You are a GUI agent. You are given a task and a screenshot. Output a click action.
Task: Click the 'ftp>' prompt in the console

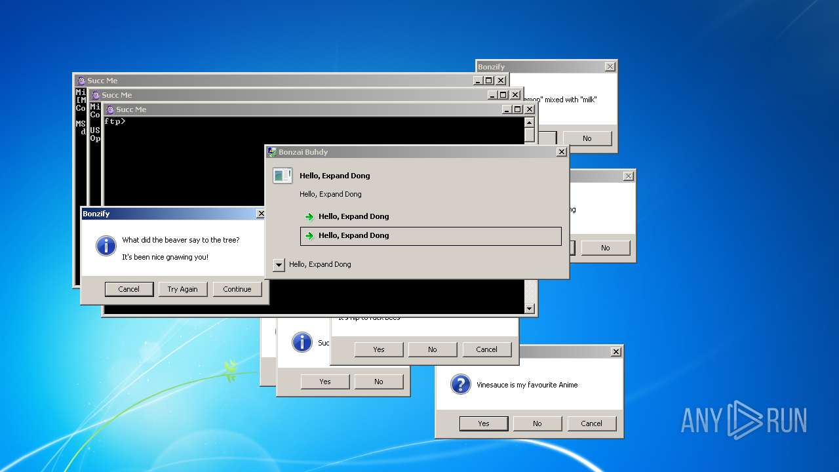tap(115, 121)
